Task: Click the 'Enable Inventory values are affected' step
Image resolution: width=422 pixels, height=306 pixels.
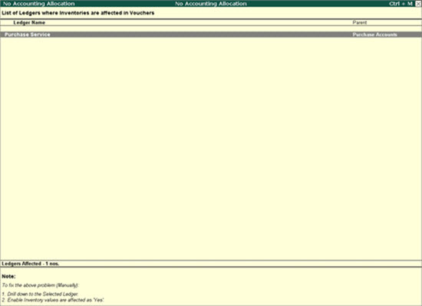Action: click(53, 300)
